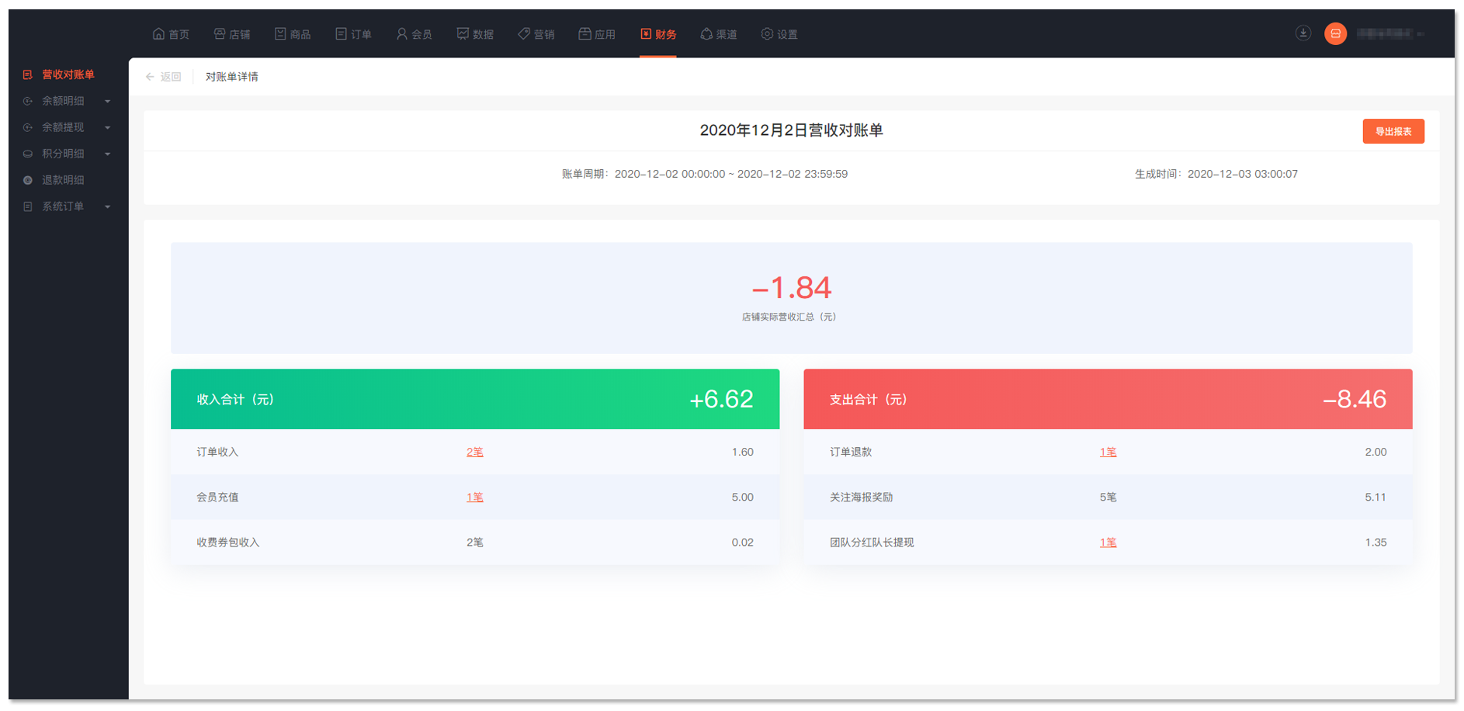Click the 会员 member icon
Viewport: 1464px width, 711px height.
[x=402, y=33]
